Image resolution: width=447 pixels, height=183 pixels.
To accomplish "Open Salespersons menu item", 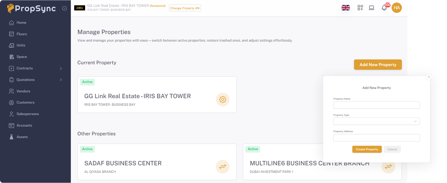I will (28, 114).
